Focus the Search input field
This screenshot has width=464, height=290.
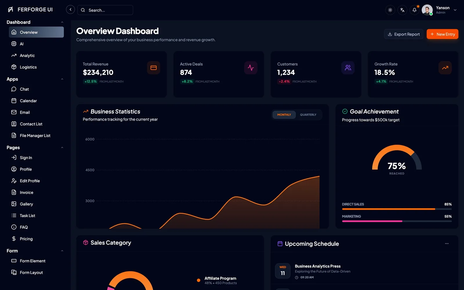pyautogui.click(x=105, y=10)
